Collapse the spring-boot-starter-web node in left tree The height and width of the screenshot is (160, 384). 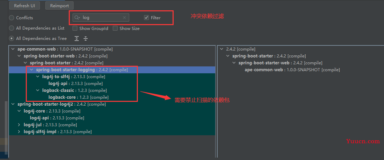point(19,56)
